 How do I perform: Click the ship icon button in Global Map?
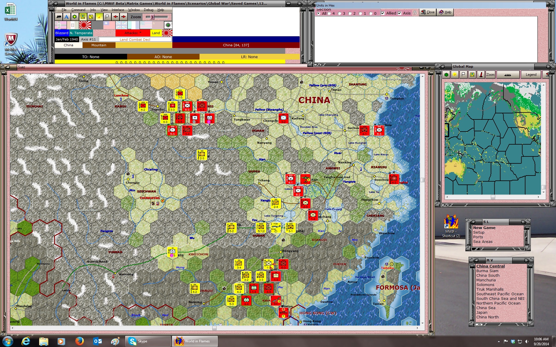click(507, 75)
